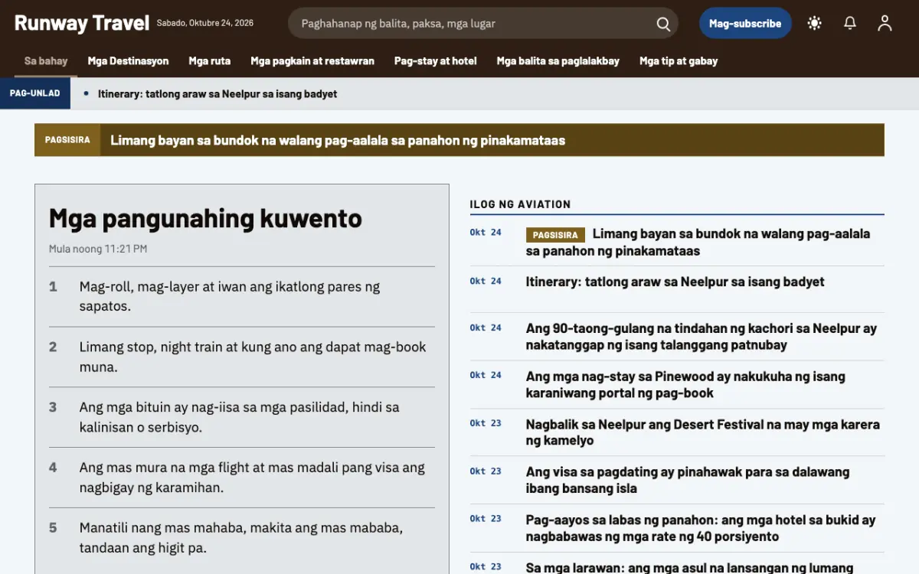The height and width of the screenshot is (574, 919).
Task: Select the Sa bahay nav tab
Action: pos(46,60)
